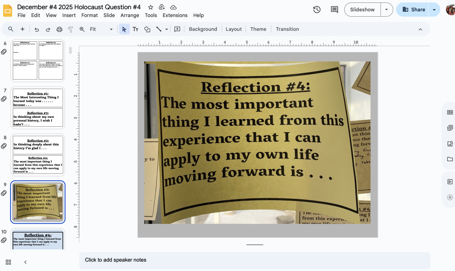Open the Help menu
The image size is (455, 271).
coord(198,15)
